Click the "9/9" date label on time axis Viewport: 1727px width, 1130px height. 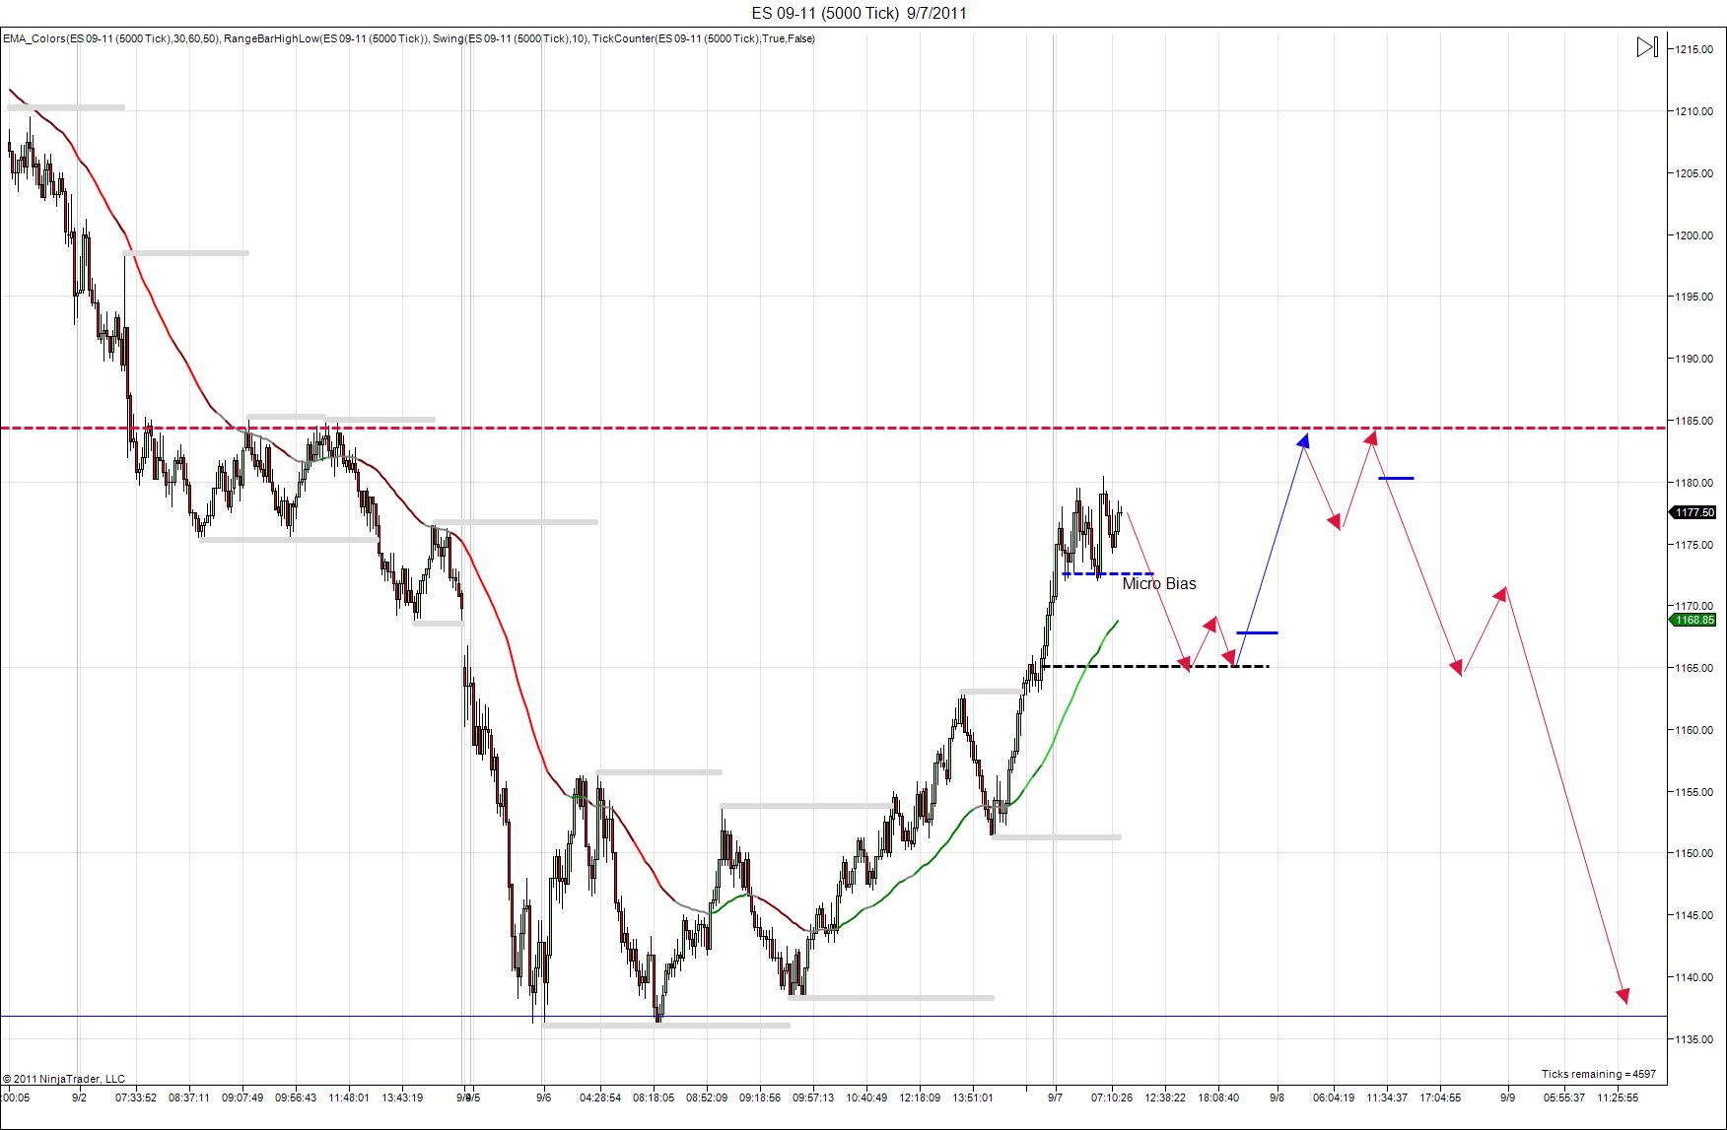click(x=1508, y=1097)
